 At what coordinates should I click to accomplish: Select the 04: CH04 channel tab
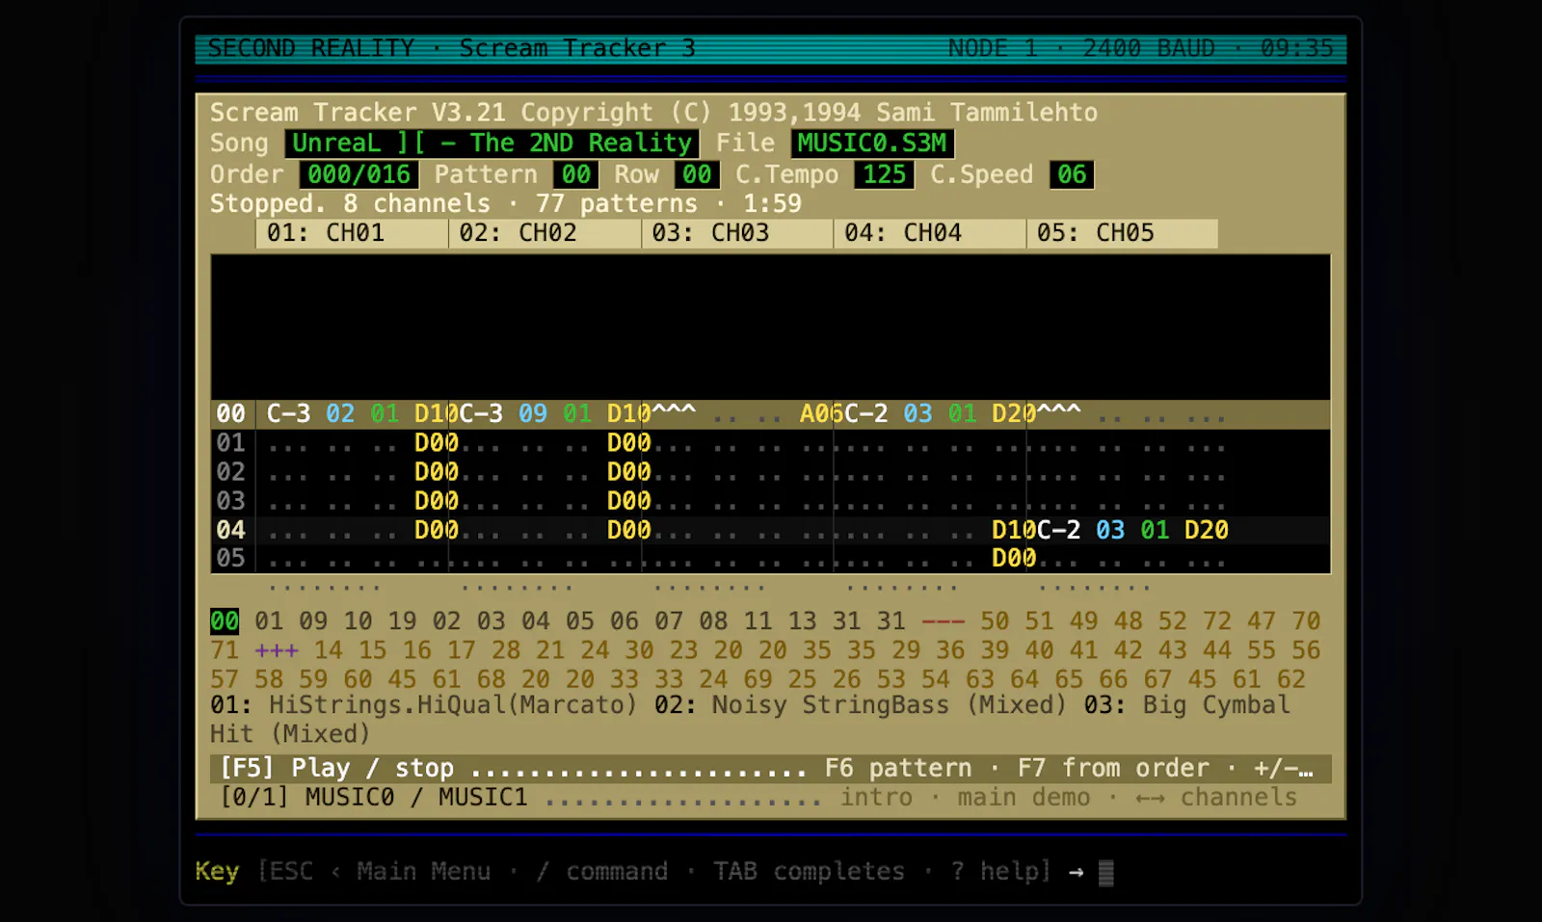pyautogui.click(x=930, y=233)
